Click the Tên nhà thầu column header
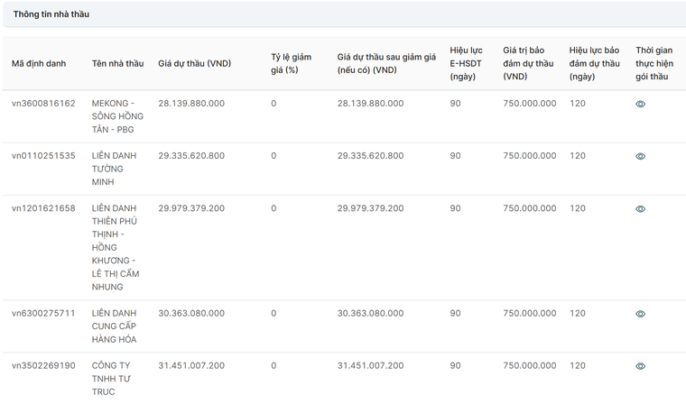686x404 pixels. 117,63
